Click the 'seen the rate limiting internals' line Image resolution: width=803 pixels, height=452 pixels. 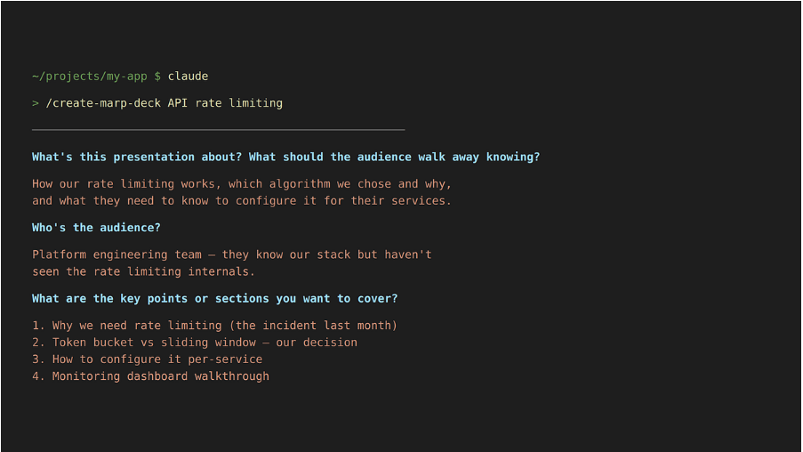143,271
